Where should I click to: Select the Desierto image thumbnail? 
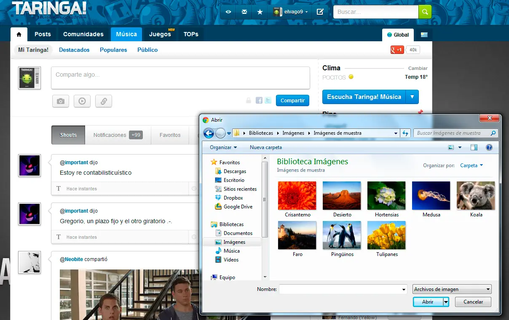click(342, 196)
